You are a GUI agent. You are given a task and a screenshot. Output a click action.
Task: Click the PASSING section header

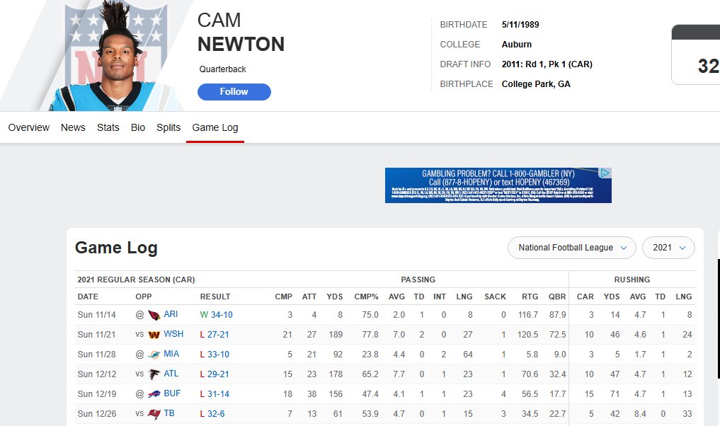click(x=418, y=280)
